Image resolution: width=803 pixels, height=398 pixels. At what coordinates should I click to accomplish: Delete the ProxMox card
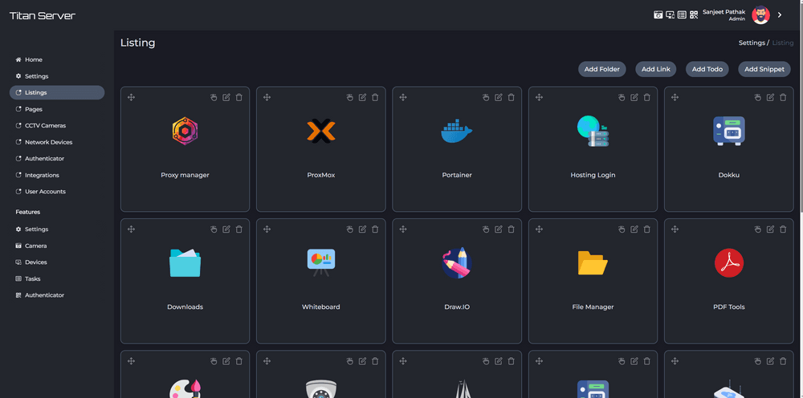click(x=375, y=97)
